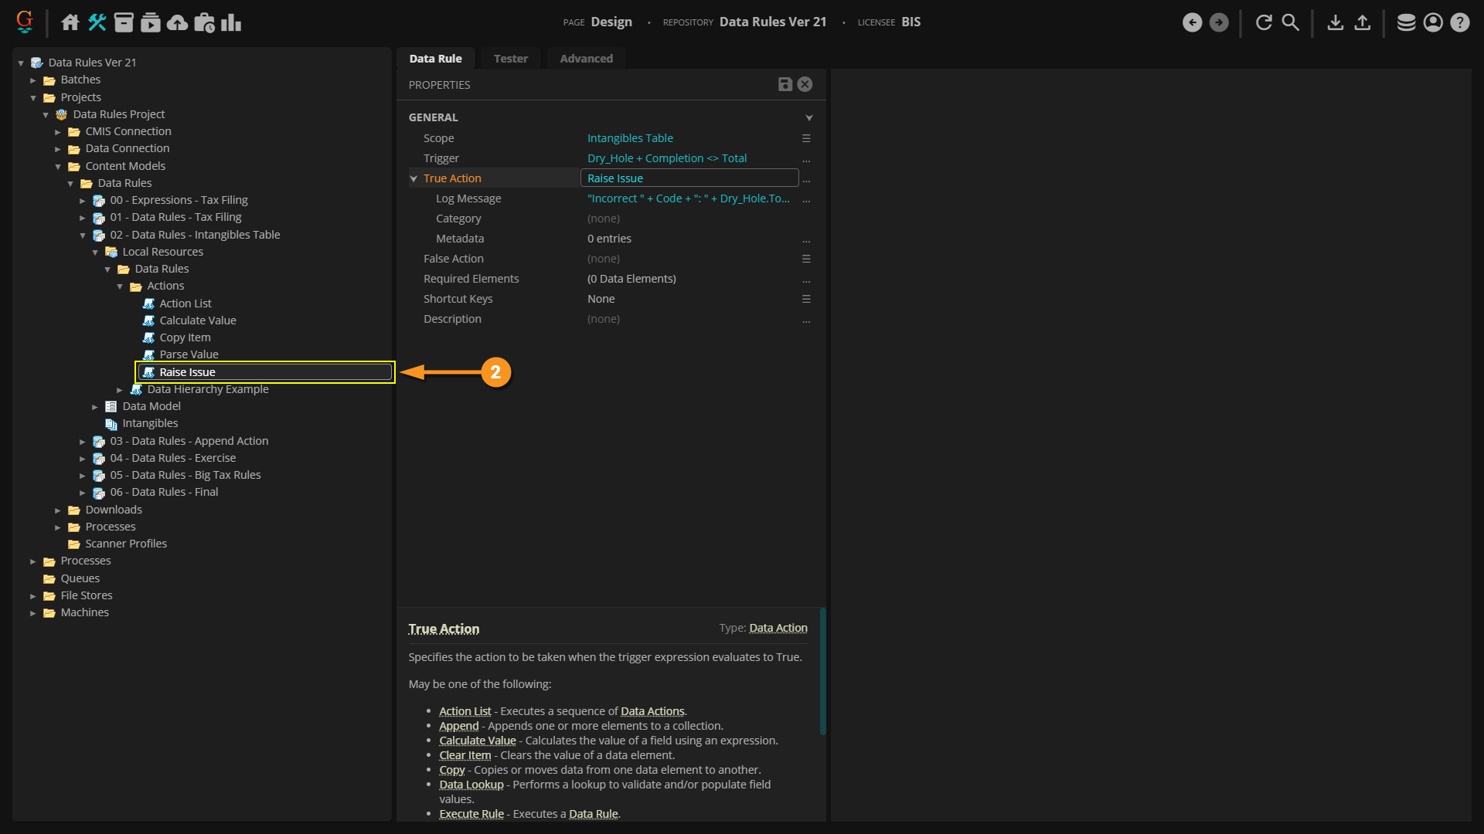
Task: Open the Shortcut Keys dropdown button
Action: (806, 299)
